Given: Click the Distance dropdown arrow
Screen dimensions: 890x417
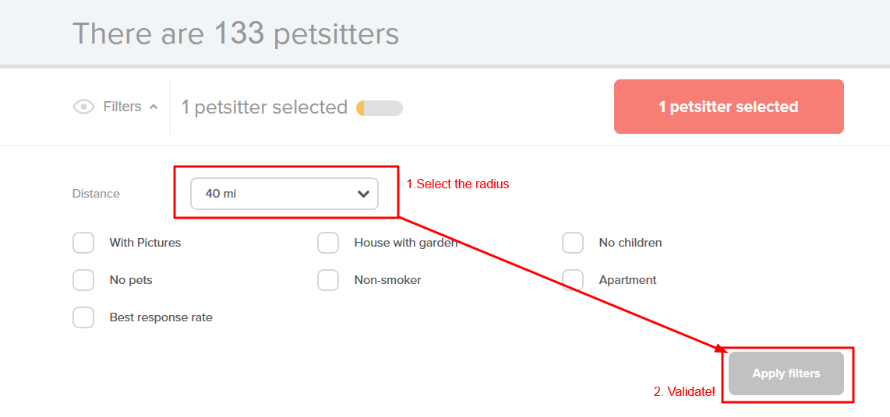Looking at the screenshot, I should pyautogui.click(x=363, y=194).
